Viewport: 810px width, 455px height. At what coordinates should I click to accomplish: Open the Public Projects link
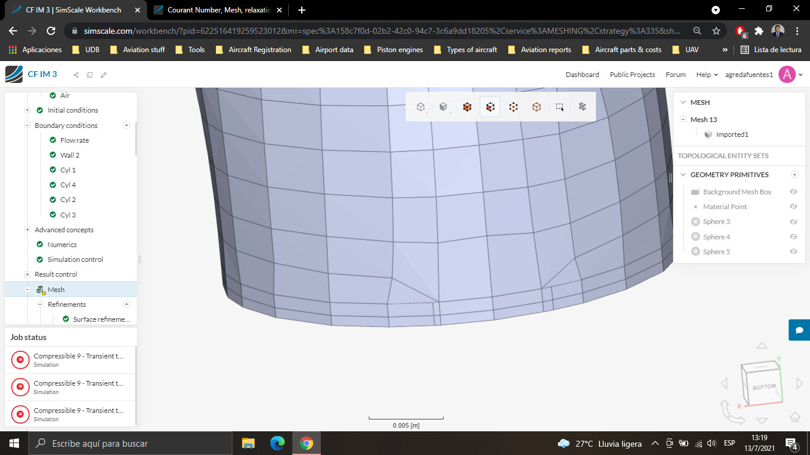coord(632,75)
